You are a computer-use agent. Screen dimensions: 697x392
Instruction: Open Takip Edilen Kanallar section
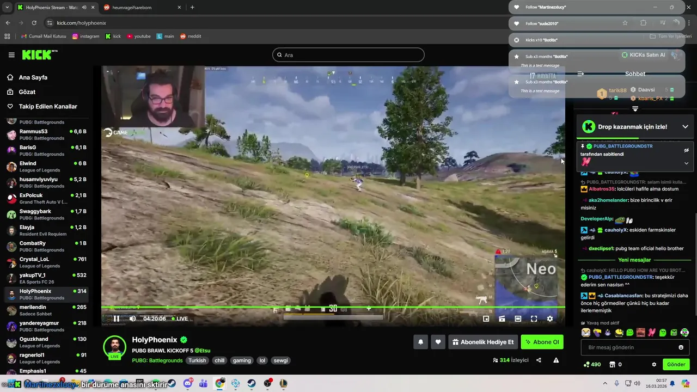48,107
